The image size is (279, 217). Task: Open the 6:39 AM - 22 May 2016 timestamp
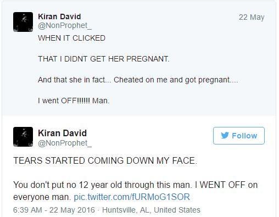click(54, 210)
